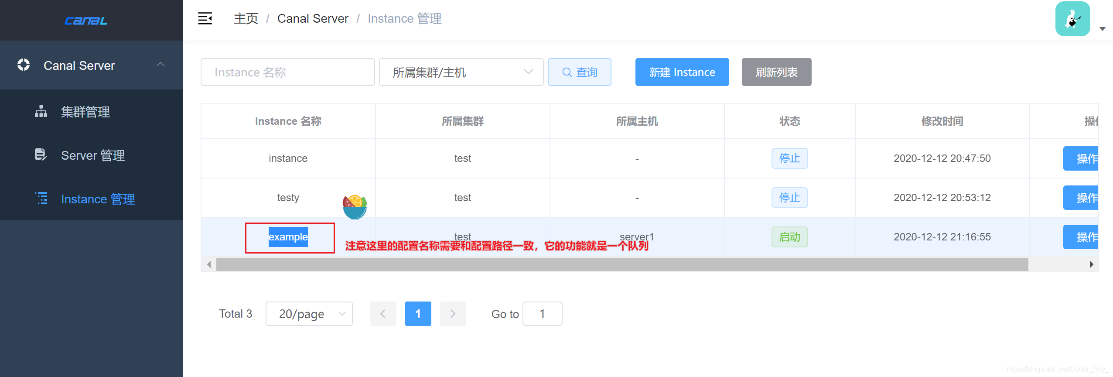Click the 所属集群 column header

(x=462, y=121)
